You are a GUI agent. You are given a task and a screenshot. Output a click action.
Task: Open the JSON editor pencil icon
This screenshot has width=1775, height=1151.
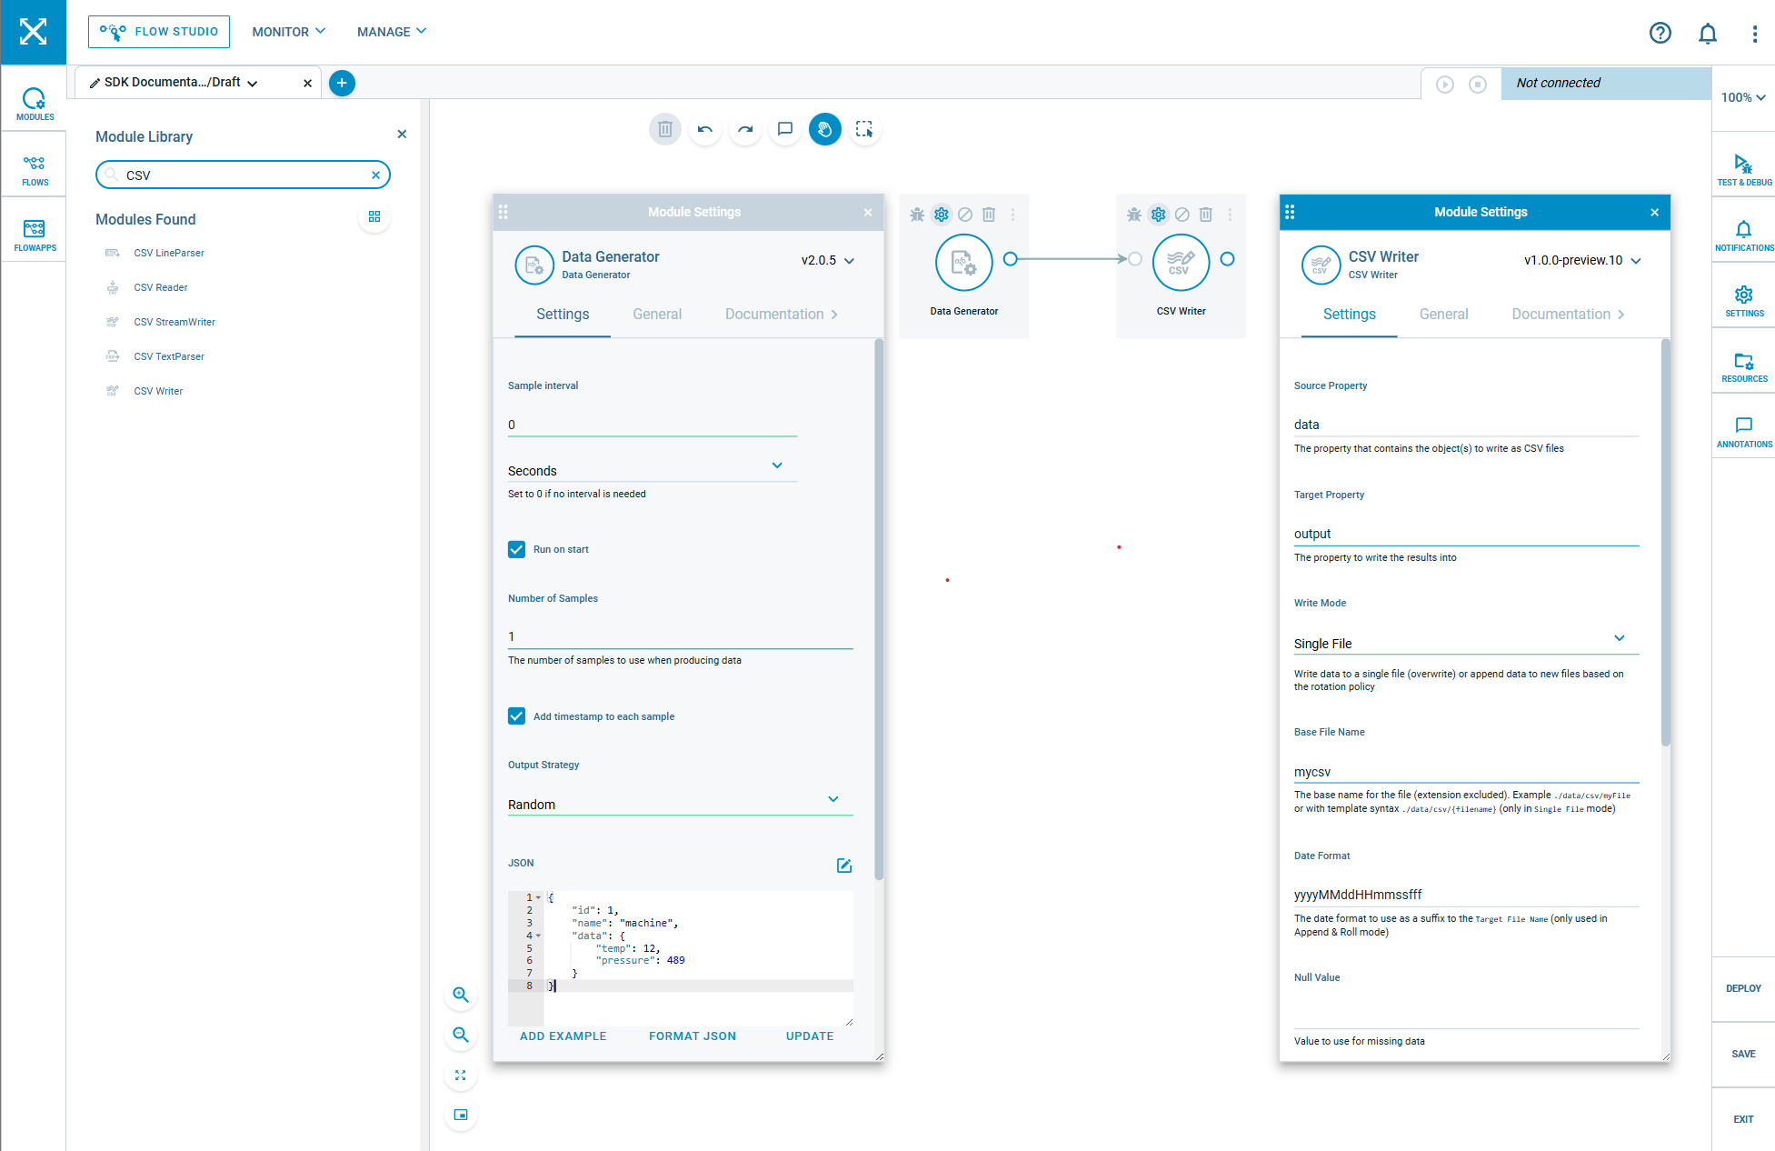coord(843,865)
